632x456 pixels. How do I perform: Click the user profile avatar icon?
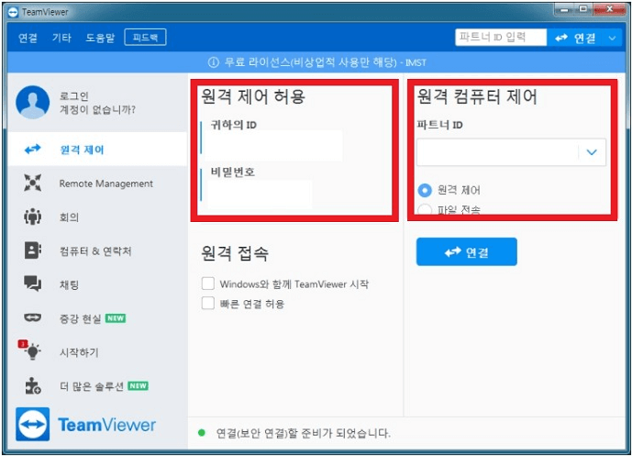point(33,102)
